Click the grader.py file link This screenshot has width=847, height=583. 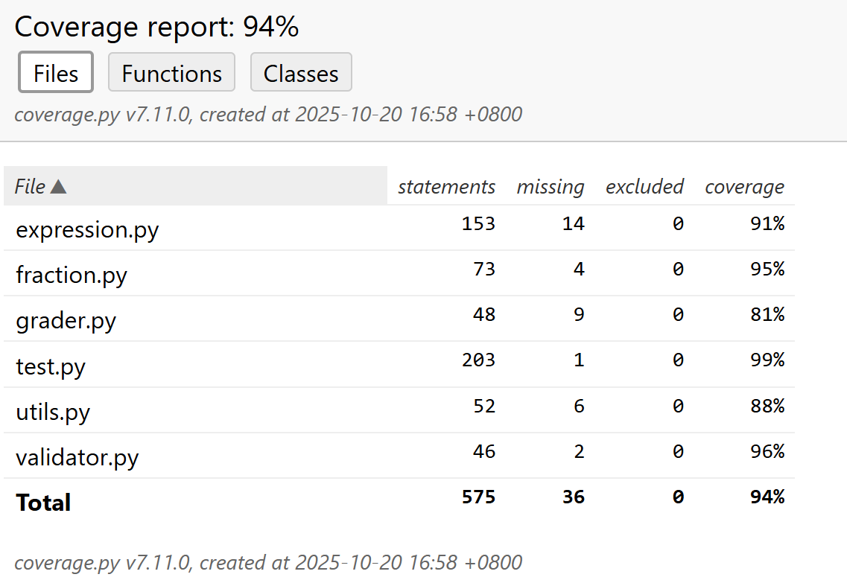66,320
